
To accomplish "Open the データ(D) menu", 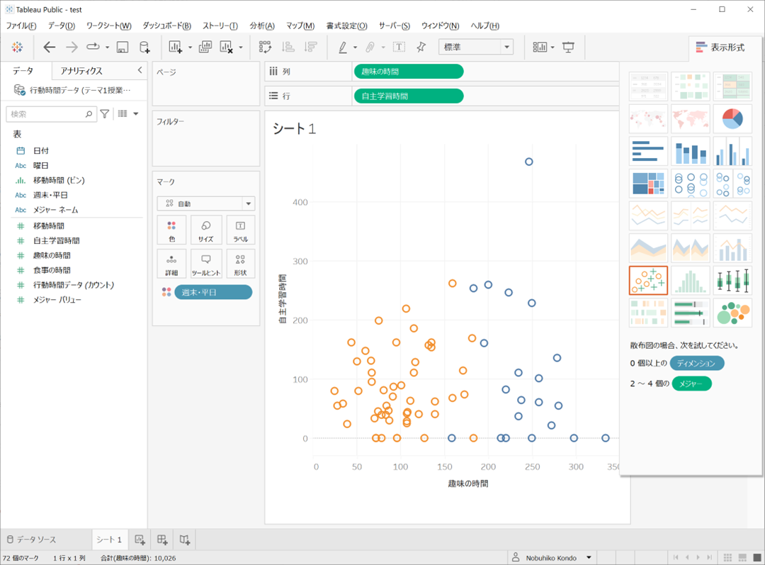I will (61, 26).
